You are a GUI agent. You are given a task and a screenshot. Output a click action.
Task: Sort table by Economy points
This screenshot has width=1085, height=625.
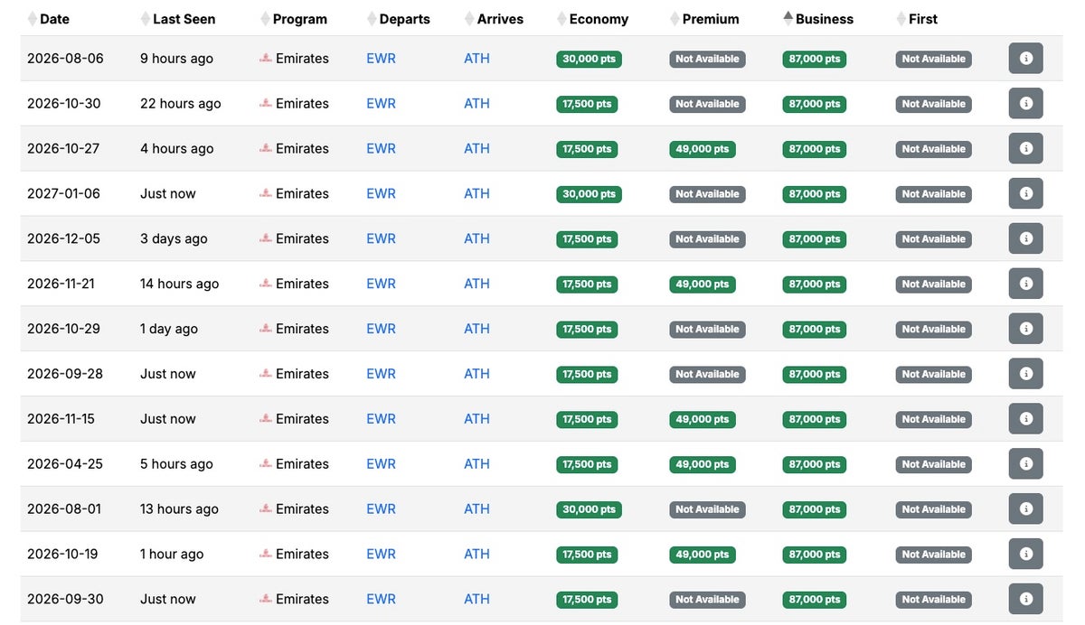(598, 19)
